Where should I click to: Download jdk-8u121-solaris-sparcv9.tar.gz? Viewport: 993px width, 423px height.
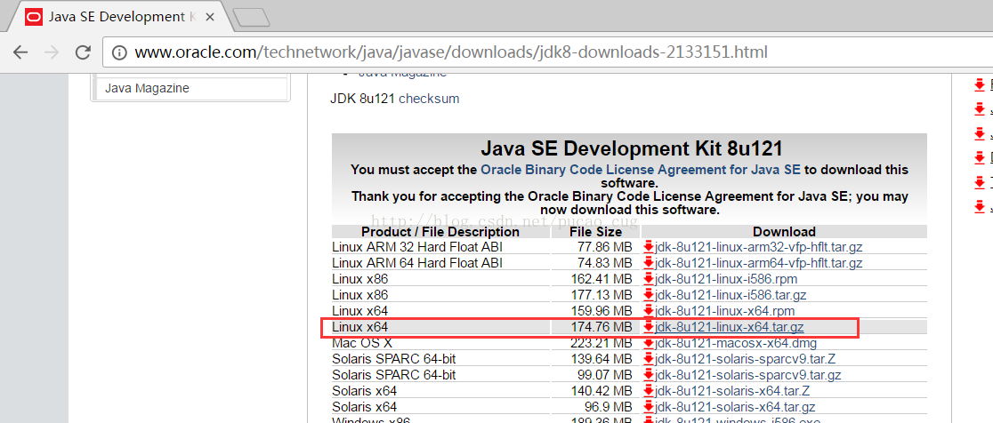click(x=747, y=375)
